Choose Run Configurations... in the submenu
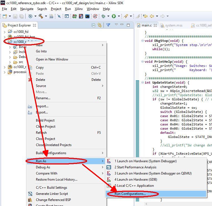 [156, 194]
